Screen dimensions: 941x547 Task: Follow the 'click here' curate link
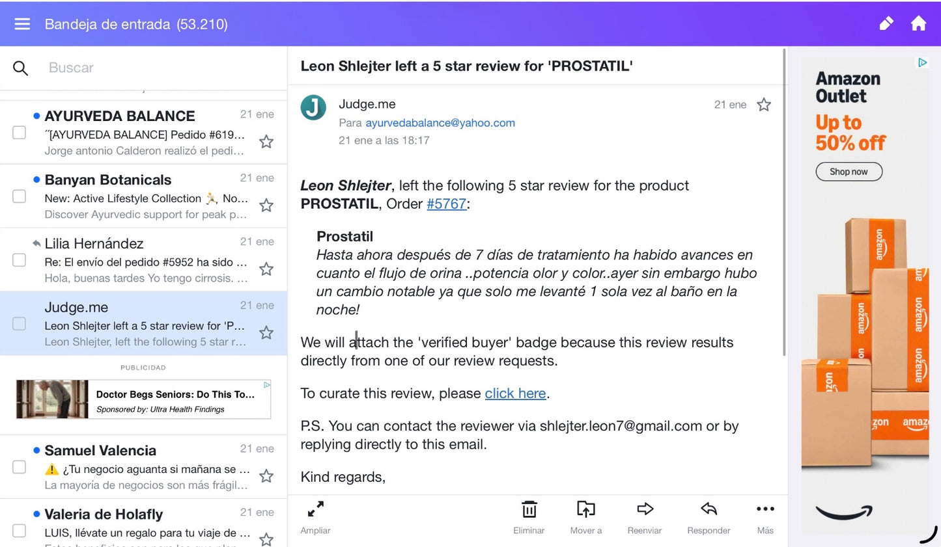point(515,394)
